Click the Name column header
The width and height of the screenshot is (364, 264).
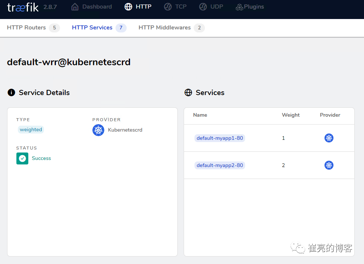(200, 115)
